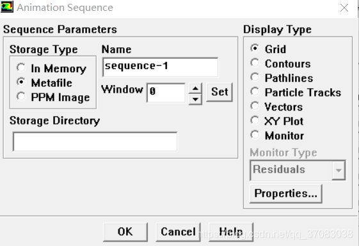This screenshot has height=246, width=359.
Task: Confirm the dialog with OK
Action: (x=125, y=232)
